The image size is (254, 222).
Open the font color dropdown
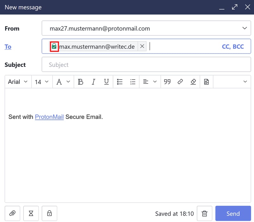pyautogui.click(x=63, y=82)
